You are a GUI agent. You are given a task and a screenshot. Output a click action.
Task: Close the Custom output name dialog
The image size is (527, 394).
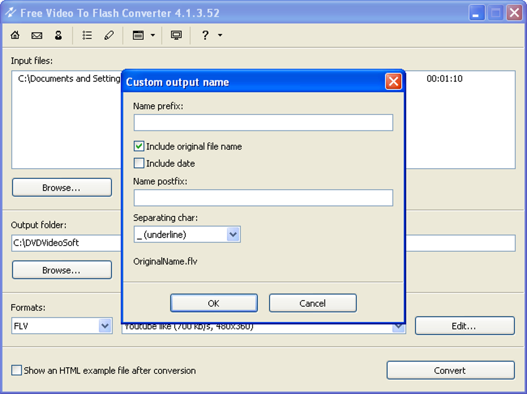point(393,81)
